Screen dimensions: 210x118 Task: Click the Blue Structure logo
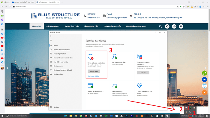tap(55, 16)
